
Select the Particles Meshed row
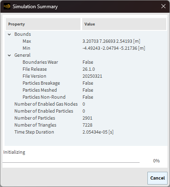coord(86,90)
